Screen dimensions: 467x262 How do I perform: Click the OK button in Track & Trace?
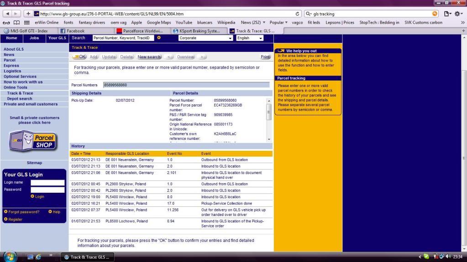tap(79, 57)
